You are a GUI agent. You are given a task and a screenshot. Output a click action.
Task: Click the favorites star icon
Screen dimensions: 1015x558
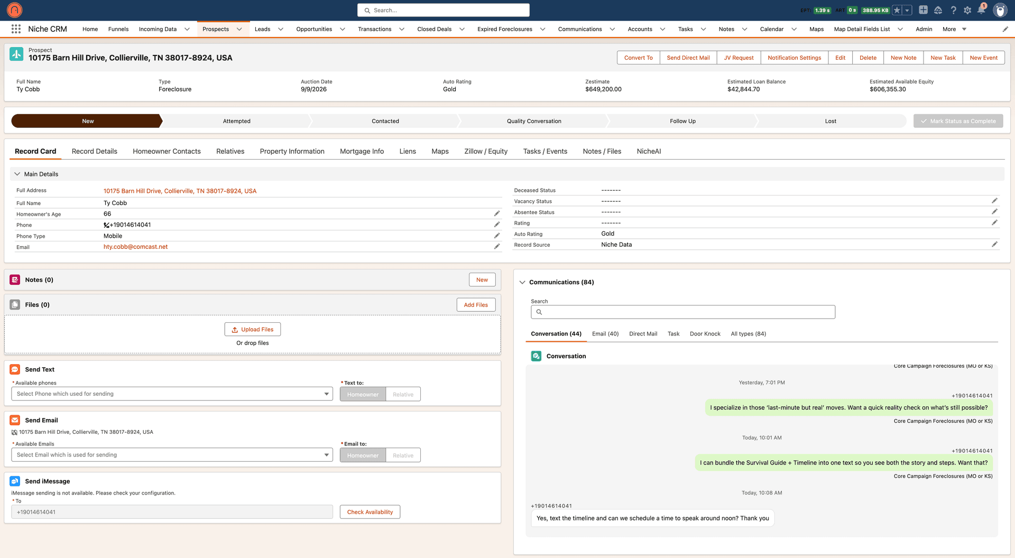pos(897,10)
